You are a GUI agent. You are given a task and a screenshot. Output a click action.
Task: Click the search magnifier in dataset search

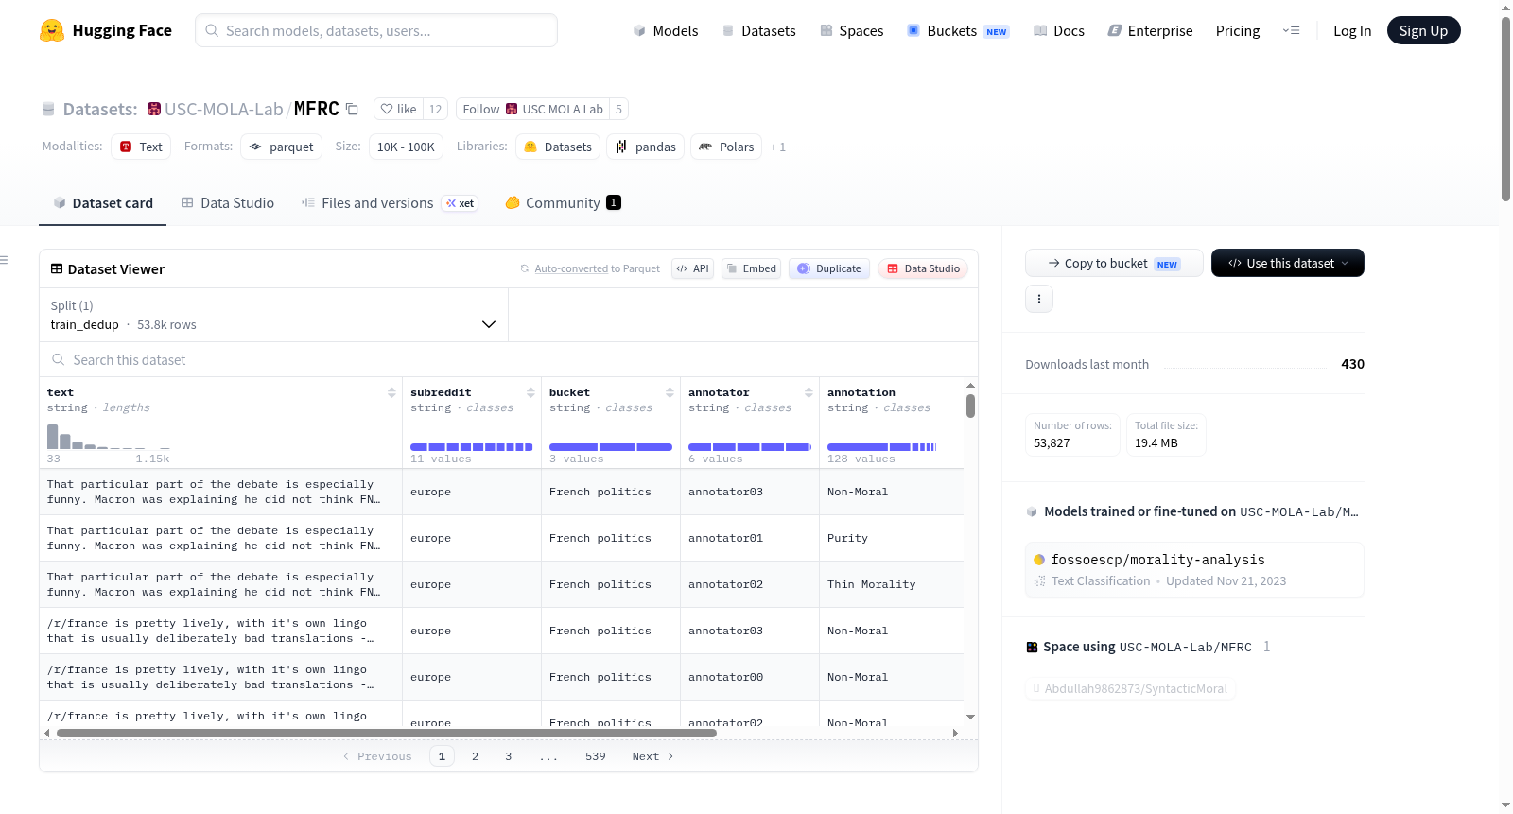coord(59,359)
